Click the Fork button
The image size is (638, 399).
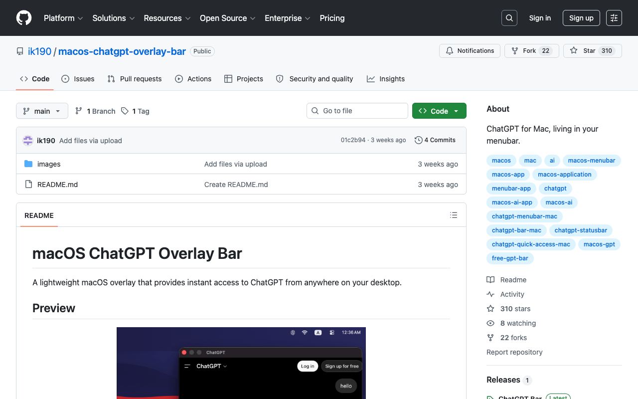pyautogui.click(x=532, y=51)
